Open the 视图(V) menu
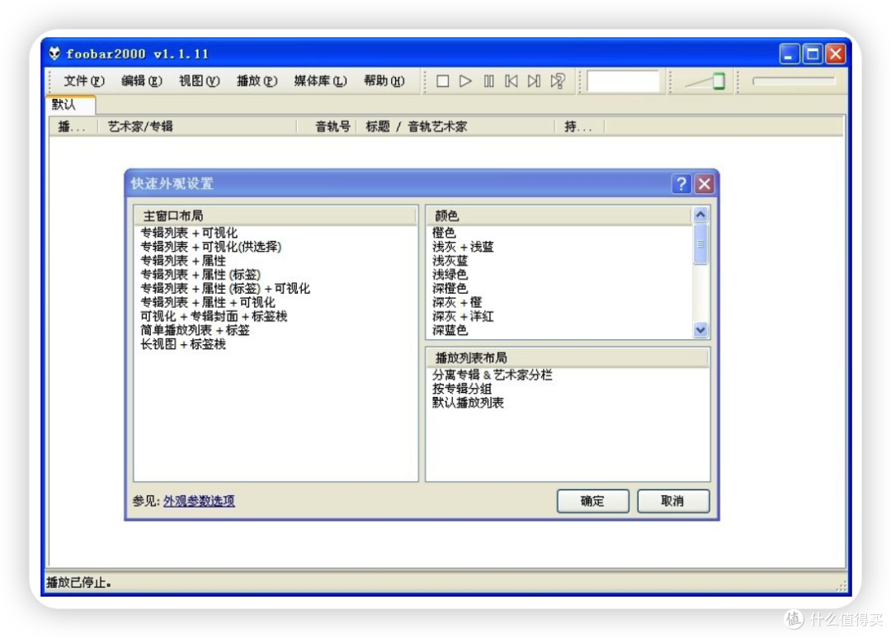This screenshot has height=638, width=891. pyautogui.click(x=199, y=81)
